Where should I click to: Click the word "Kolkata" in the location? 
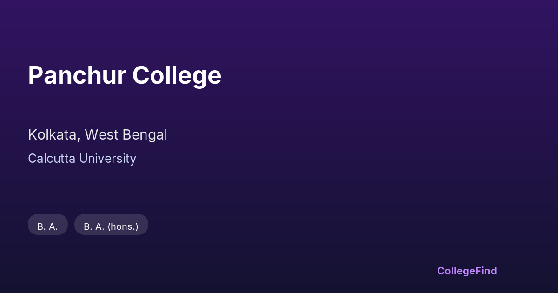[53, 135]
